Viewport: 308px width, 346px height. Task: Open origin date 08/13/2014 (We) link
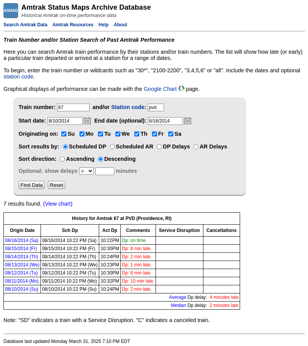(22, 265)
